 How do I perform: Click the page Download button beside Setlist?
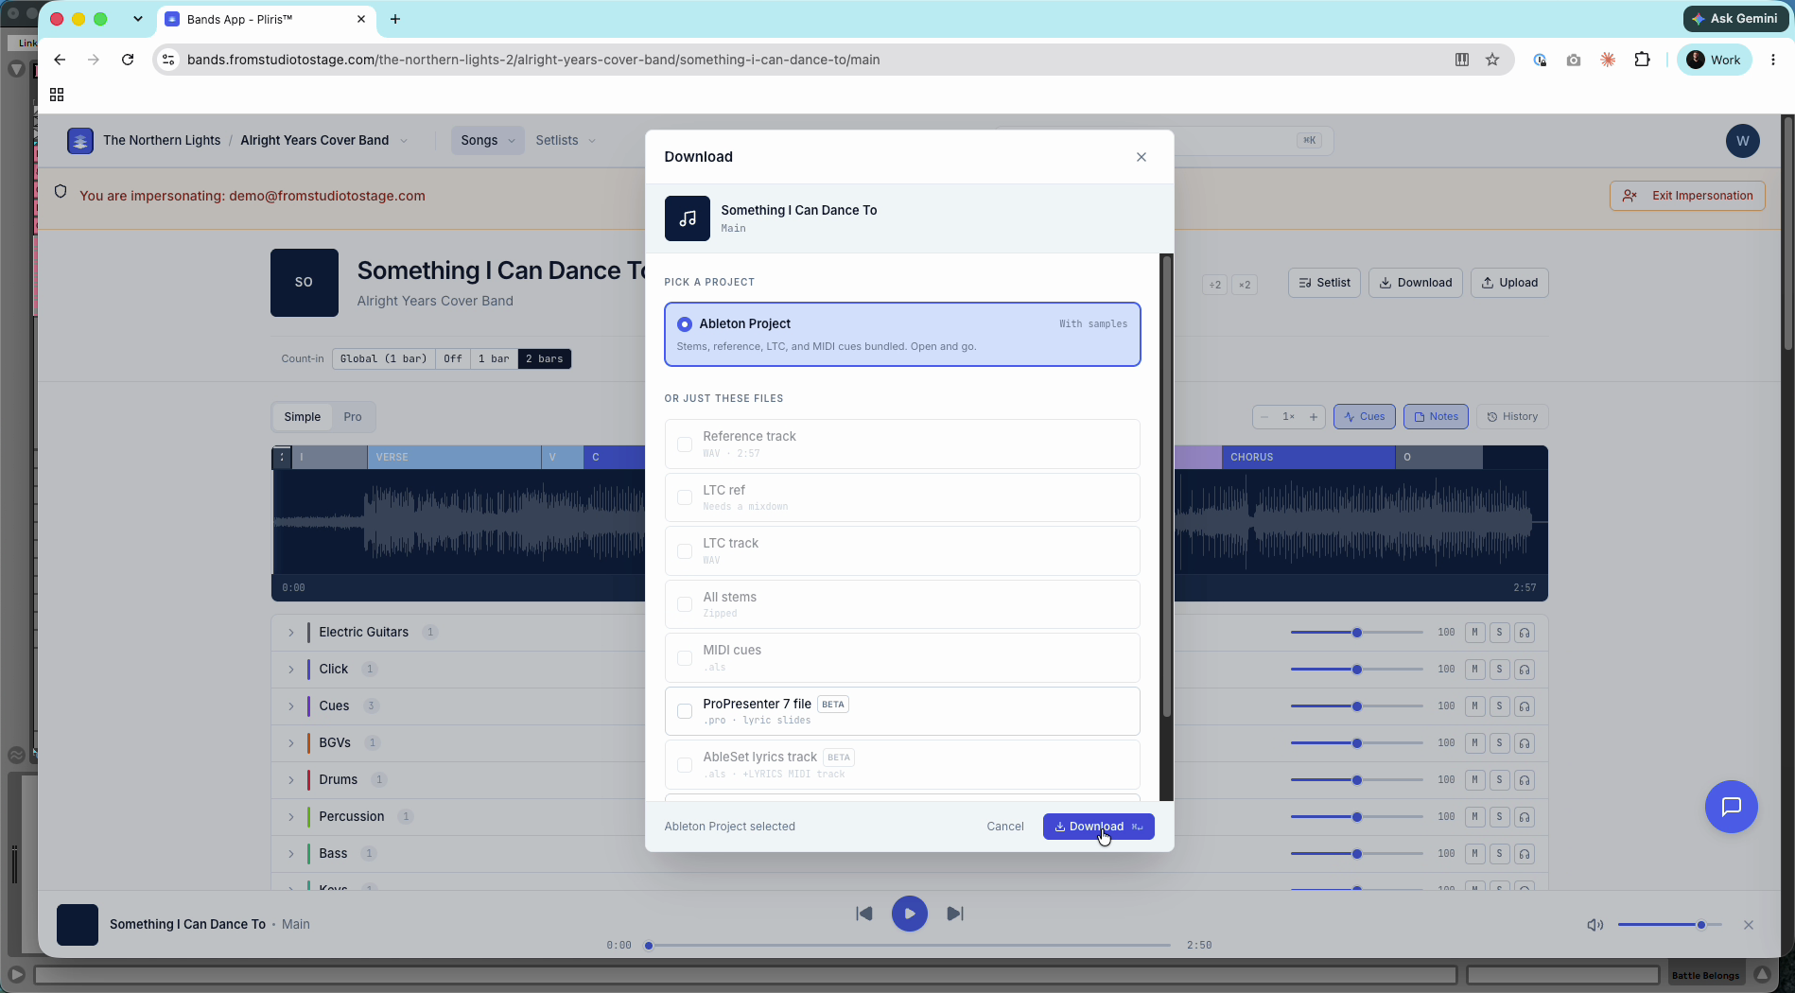1416,283
